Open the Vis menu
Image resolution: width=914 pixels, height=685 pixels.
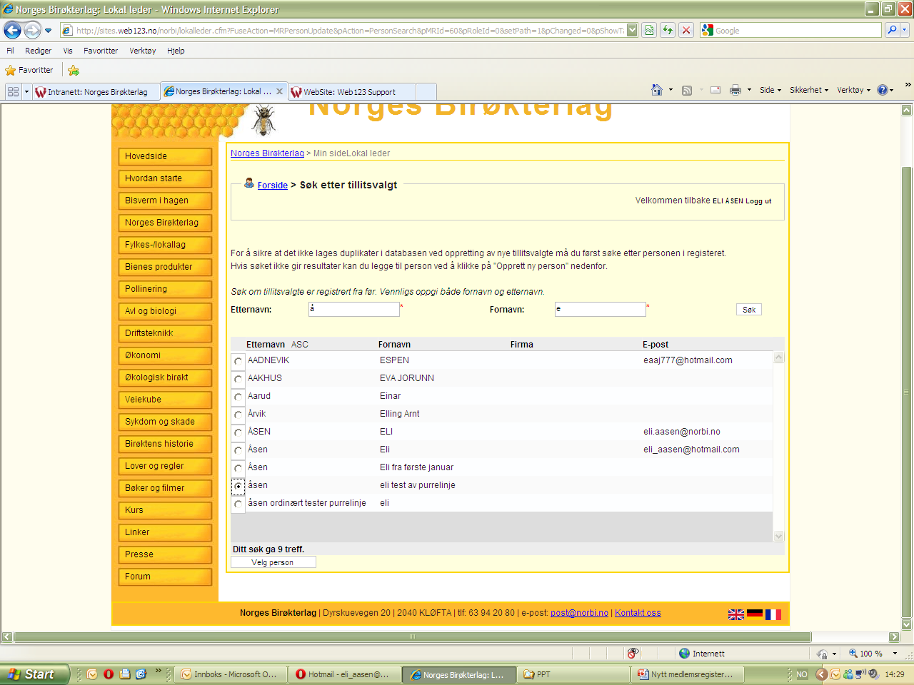pyautogui.click(x=68, y=51)
